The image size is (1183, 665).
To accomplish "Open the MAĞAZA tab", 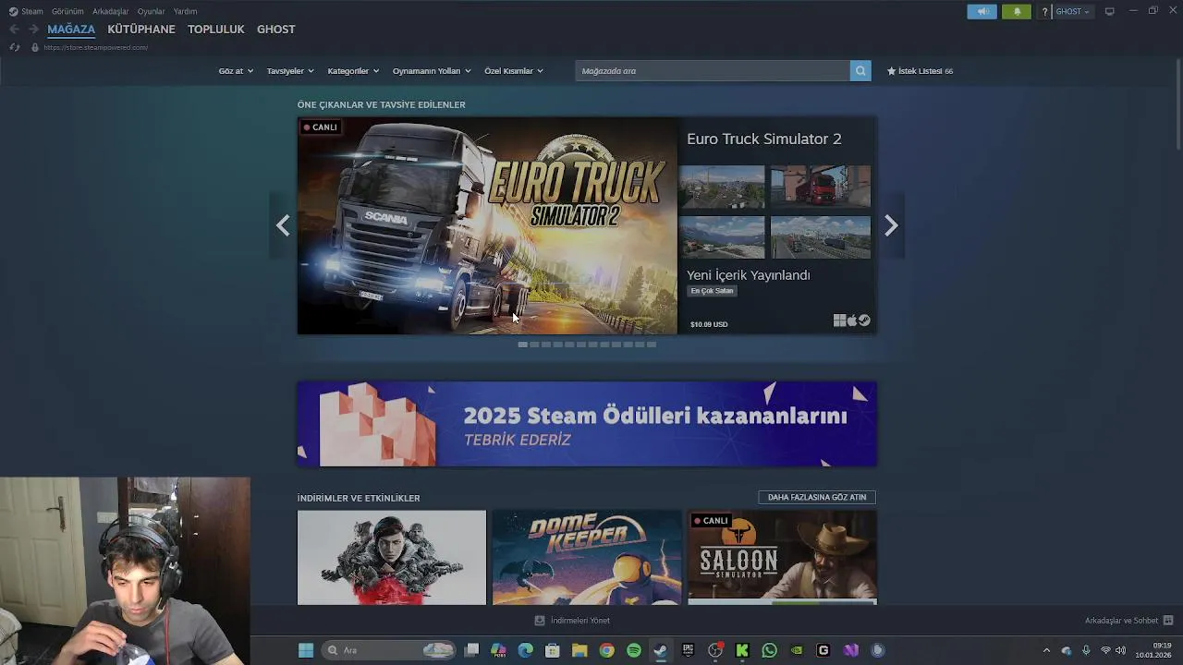I will pos(71,30).
